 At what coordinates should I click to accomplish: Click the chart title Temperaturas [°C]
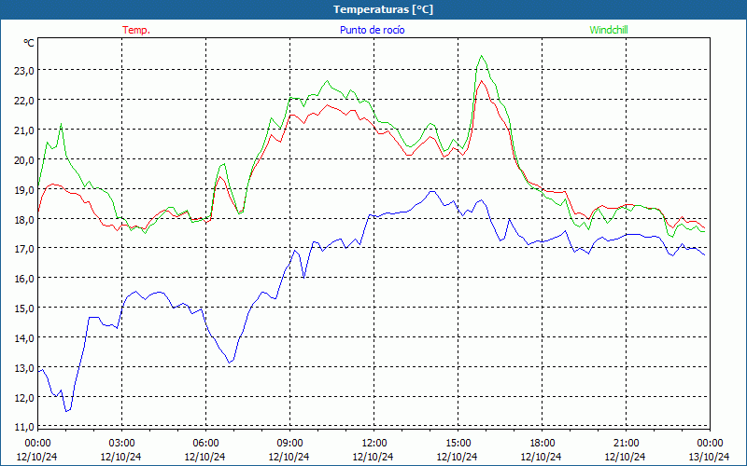click(383, 9)
